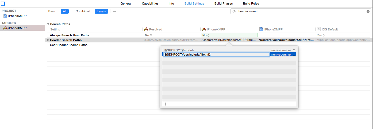Select the iPhoneXMPP target app icon
Image resolution: width=373 pixels, height=129 pixels.
pyautogui.click(x=5, y=28)
